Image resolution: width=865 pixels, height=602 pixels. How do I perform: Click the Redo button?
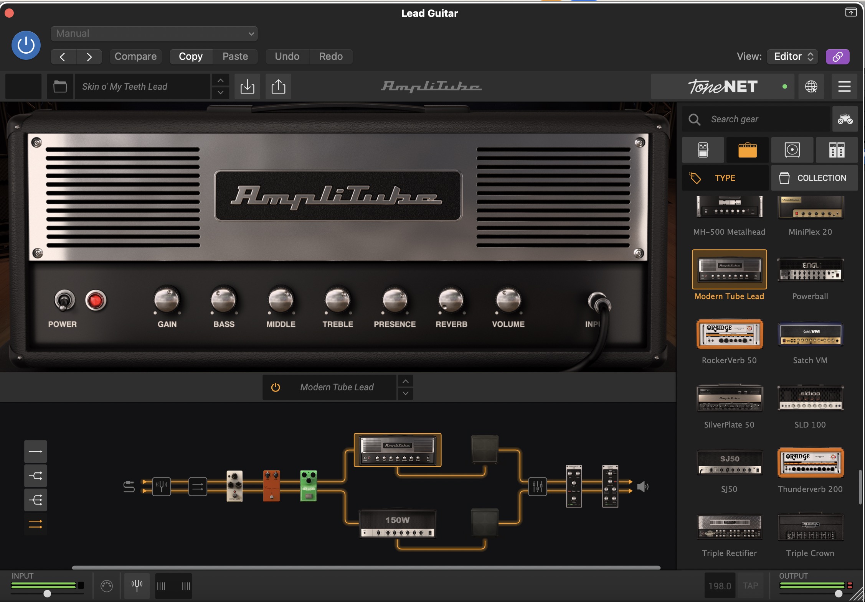coord(331,56)
